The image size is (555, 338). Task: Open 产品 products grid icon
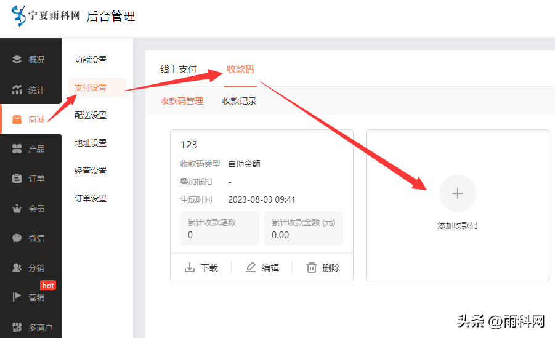coord(17,149)
